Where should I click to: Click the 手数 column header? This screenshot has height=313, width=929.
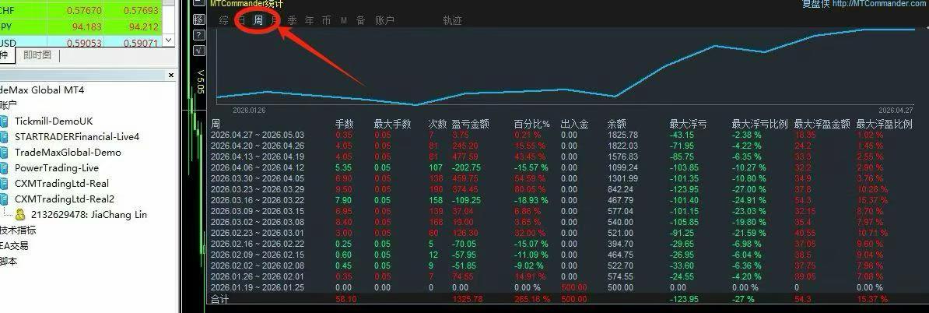(x=345, y=124)
